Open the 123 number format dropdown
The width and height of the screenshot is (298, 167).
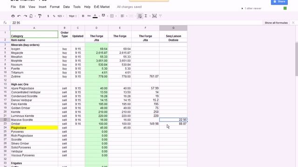(61, 16)
